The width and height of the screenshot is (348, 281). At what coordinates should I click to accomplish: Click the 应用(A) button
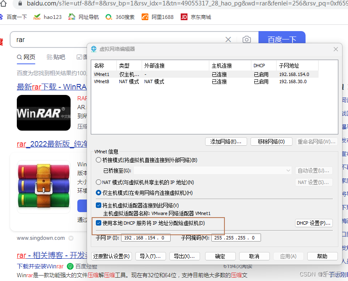[x=288, y=256]
